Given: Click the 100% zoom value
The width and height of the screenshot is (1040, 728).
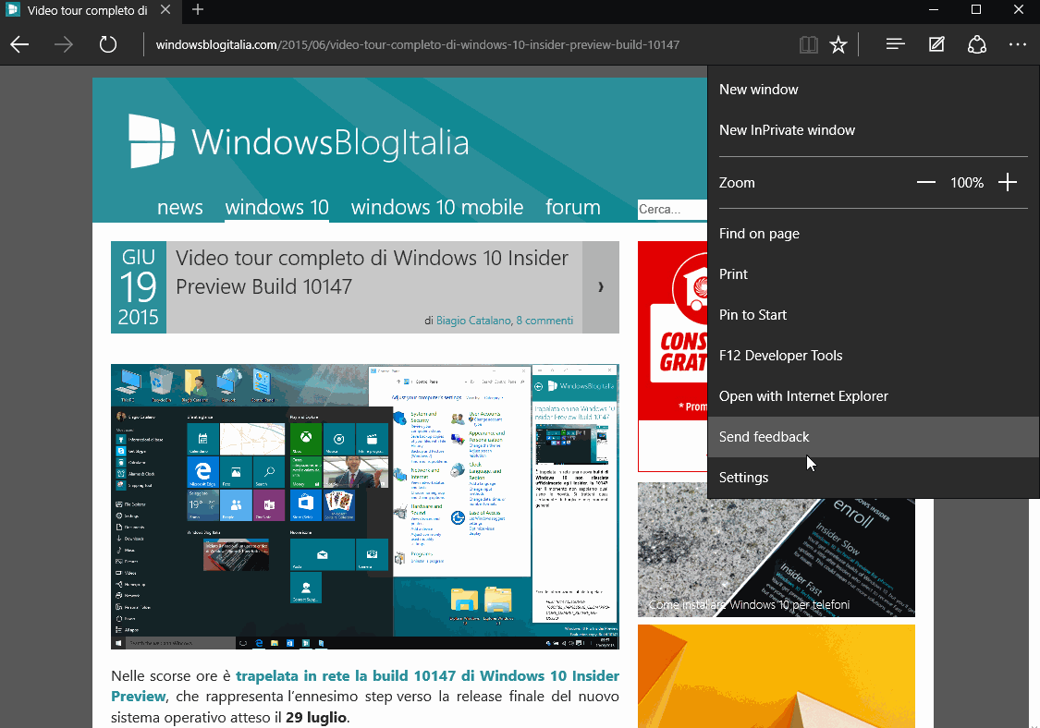Looking at the screenshot, I should tap(967, 182).
